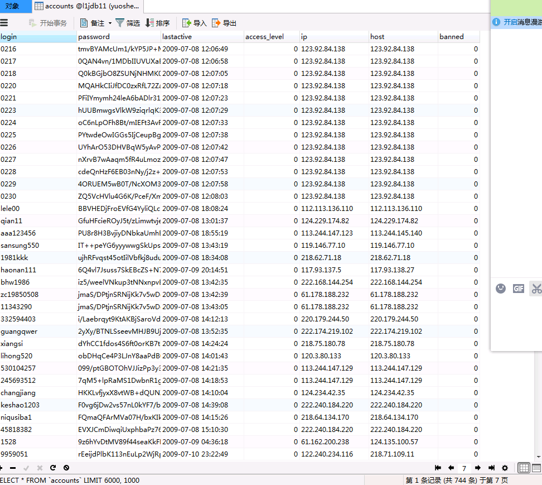This screenshot has height=485, width=542.
Task: Open the hamburger menu in the toolbar
Action: pyautogui.click(x=4, y=23)
